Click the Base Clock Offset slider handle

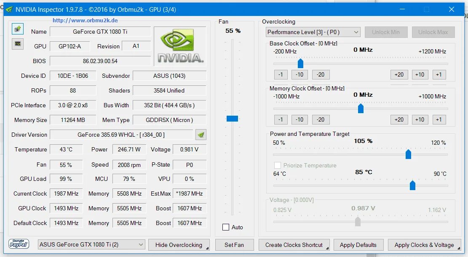pos(301,63)
